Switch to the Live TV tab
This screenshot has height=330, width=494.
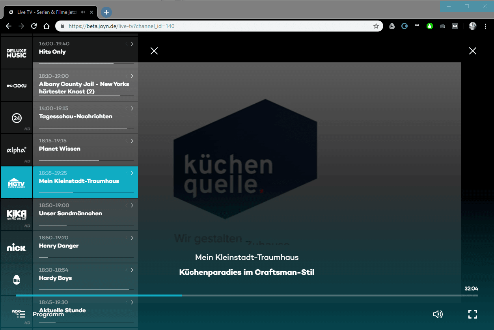click(50, 12)
